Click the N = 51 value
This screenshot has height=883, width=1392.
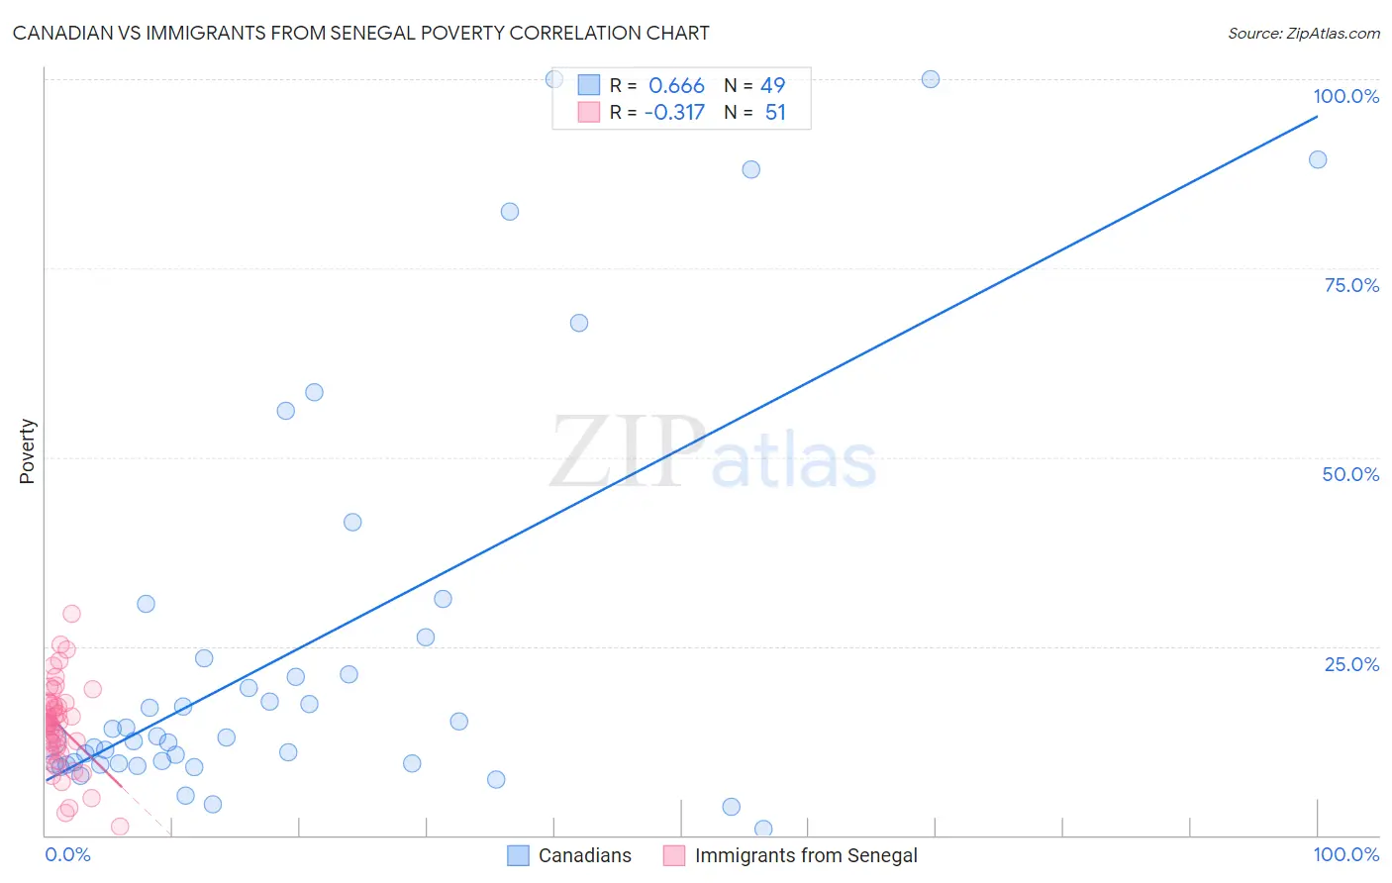pos(754,112)
